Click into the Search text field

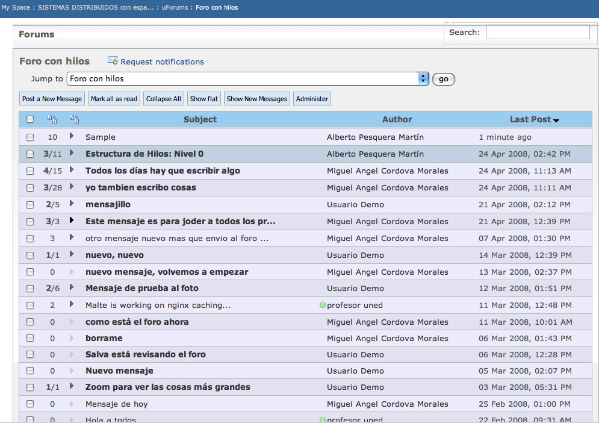538,33
